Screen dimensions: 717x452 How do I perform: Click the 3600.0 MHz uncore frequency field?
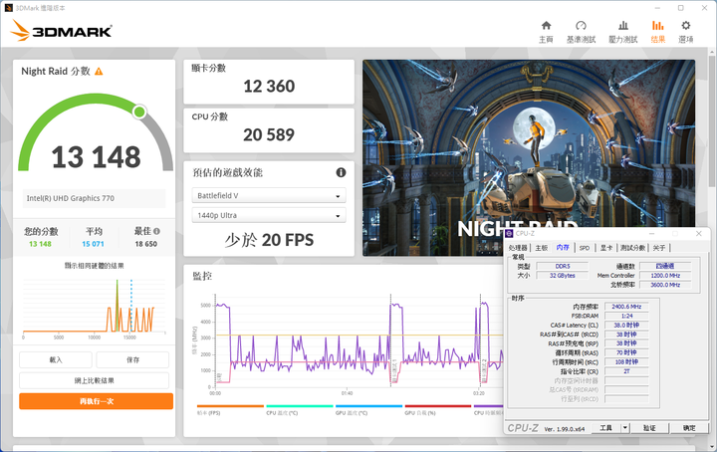click(x=665, y=285)
